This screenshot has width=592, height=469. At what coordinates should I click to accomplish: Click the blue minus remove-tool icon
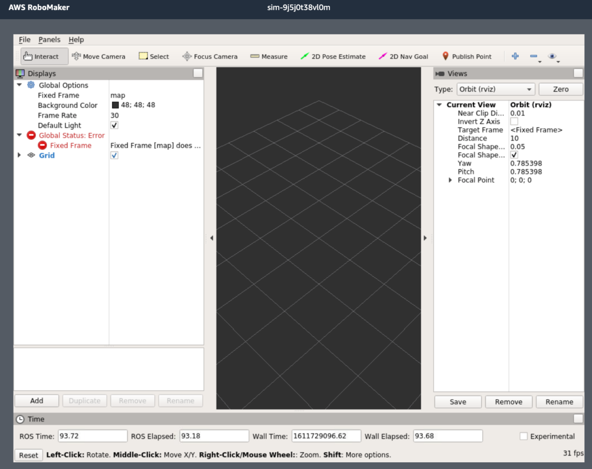[x=534, y=56]
